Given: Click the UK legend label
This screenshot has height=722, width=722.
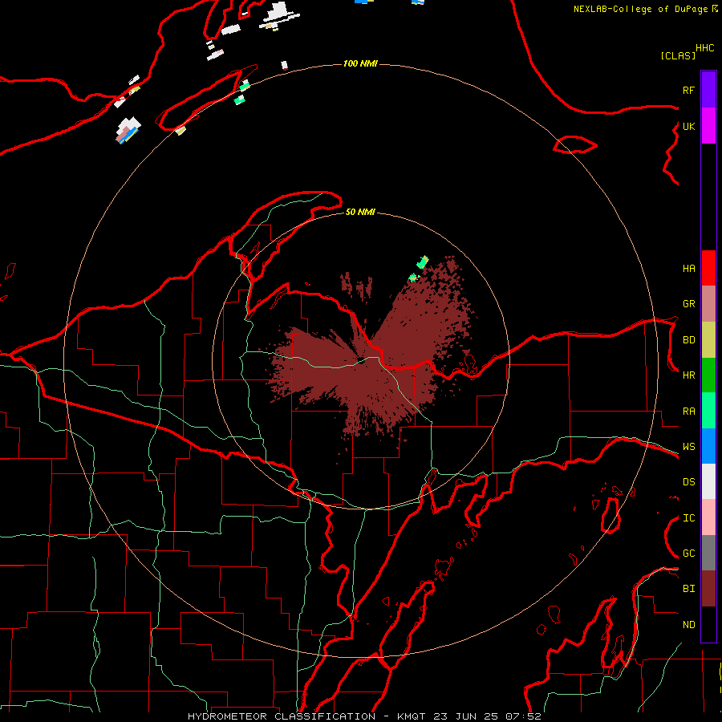Looking at the screenshot, I should pos(688,126).
